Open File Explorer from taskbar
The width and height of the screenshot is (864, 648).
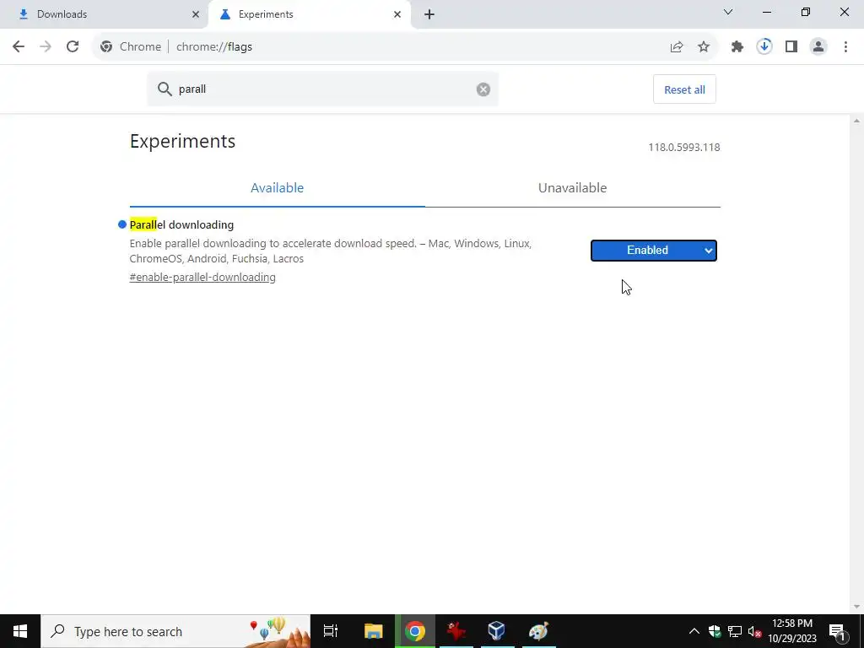[x=374, y=631]
